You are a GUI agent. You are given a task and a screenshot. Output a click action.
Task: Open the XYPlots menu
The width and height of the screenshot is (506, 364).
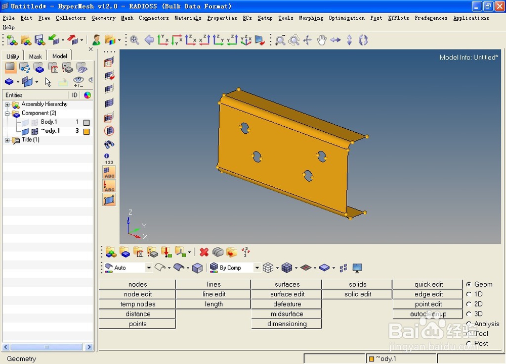point(398,18)
